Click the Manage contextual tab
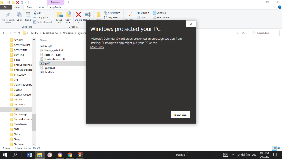The height and width of the screenshot is (159, 282). 55,2
